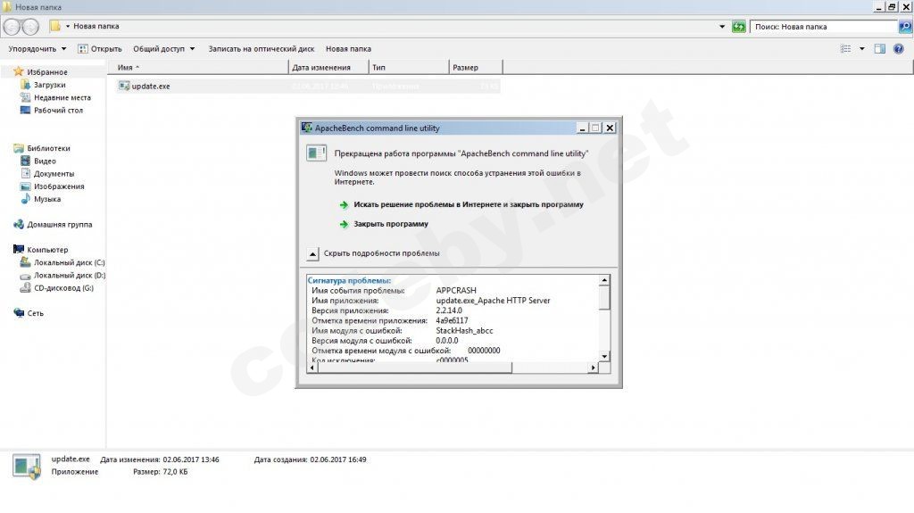This screenshot has width=914, height=513.
Task: Click the Local Disk (D:) drive icon
Action: click(25, 275)
